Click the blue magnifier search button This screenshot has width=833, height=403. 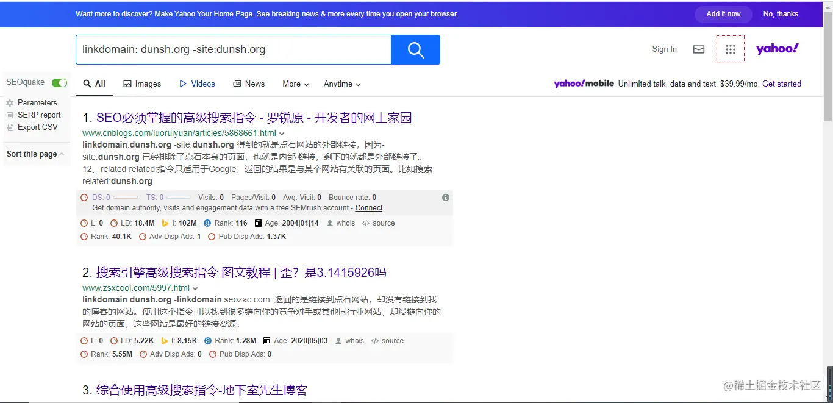(x=415, y=49)
